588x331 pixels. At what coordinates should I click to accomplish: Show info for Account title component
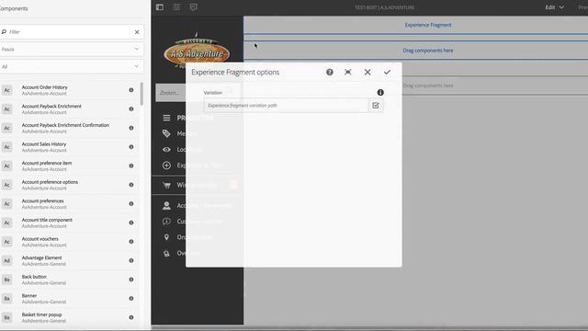coord(131,223)
